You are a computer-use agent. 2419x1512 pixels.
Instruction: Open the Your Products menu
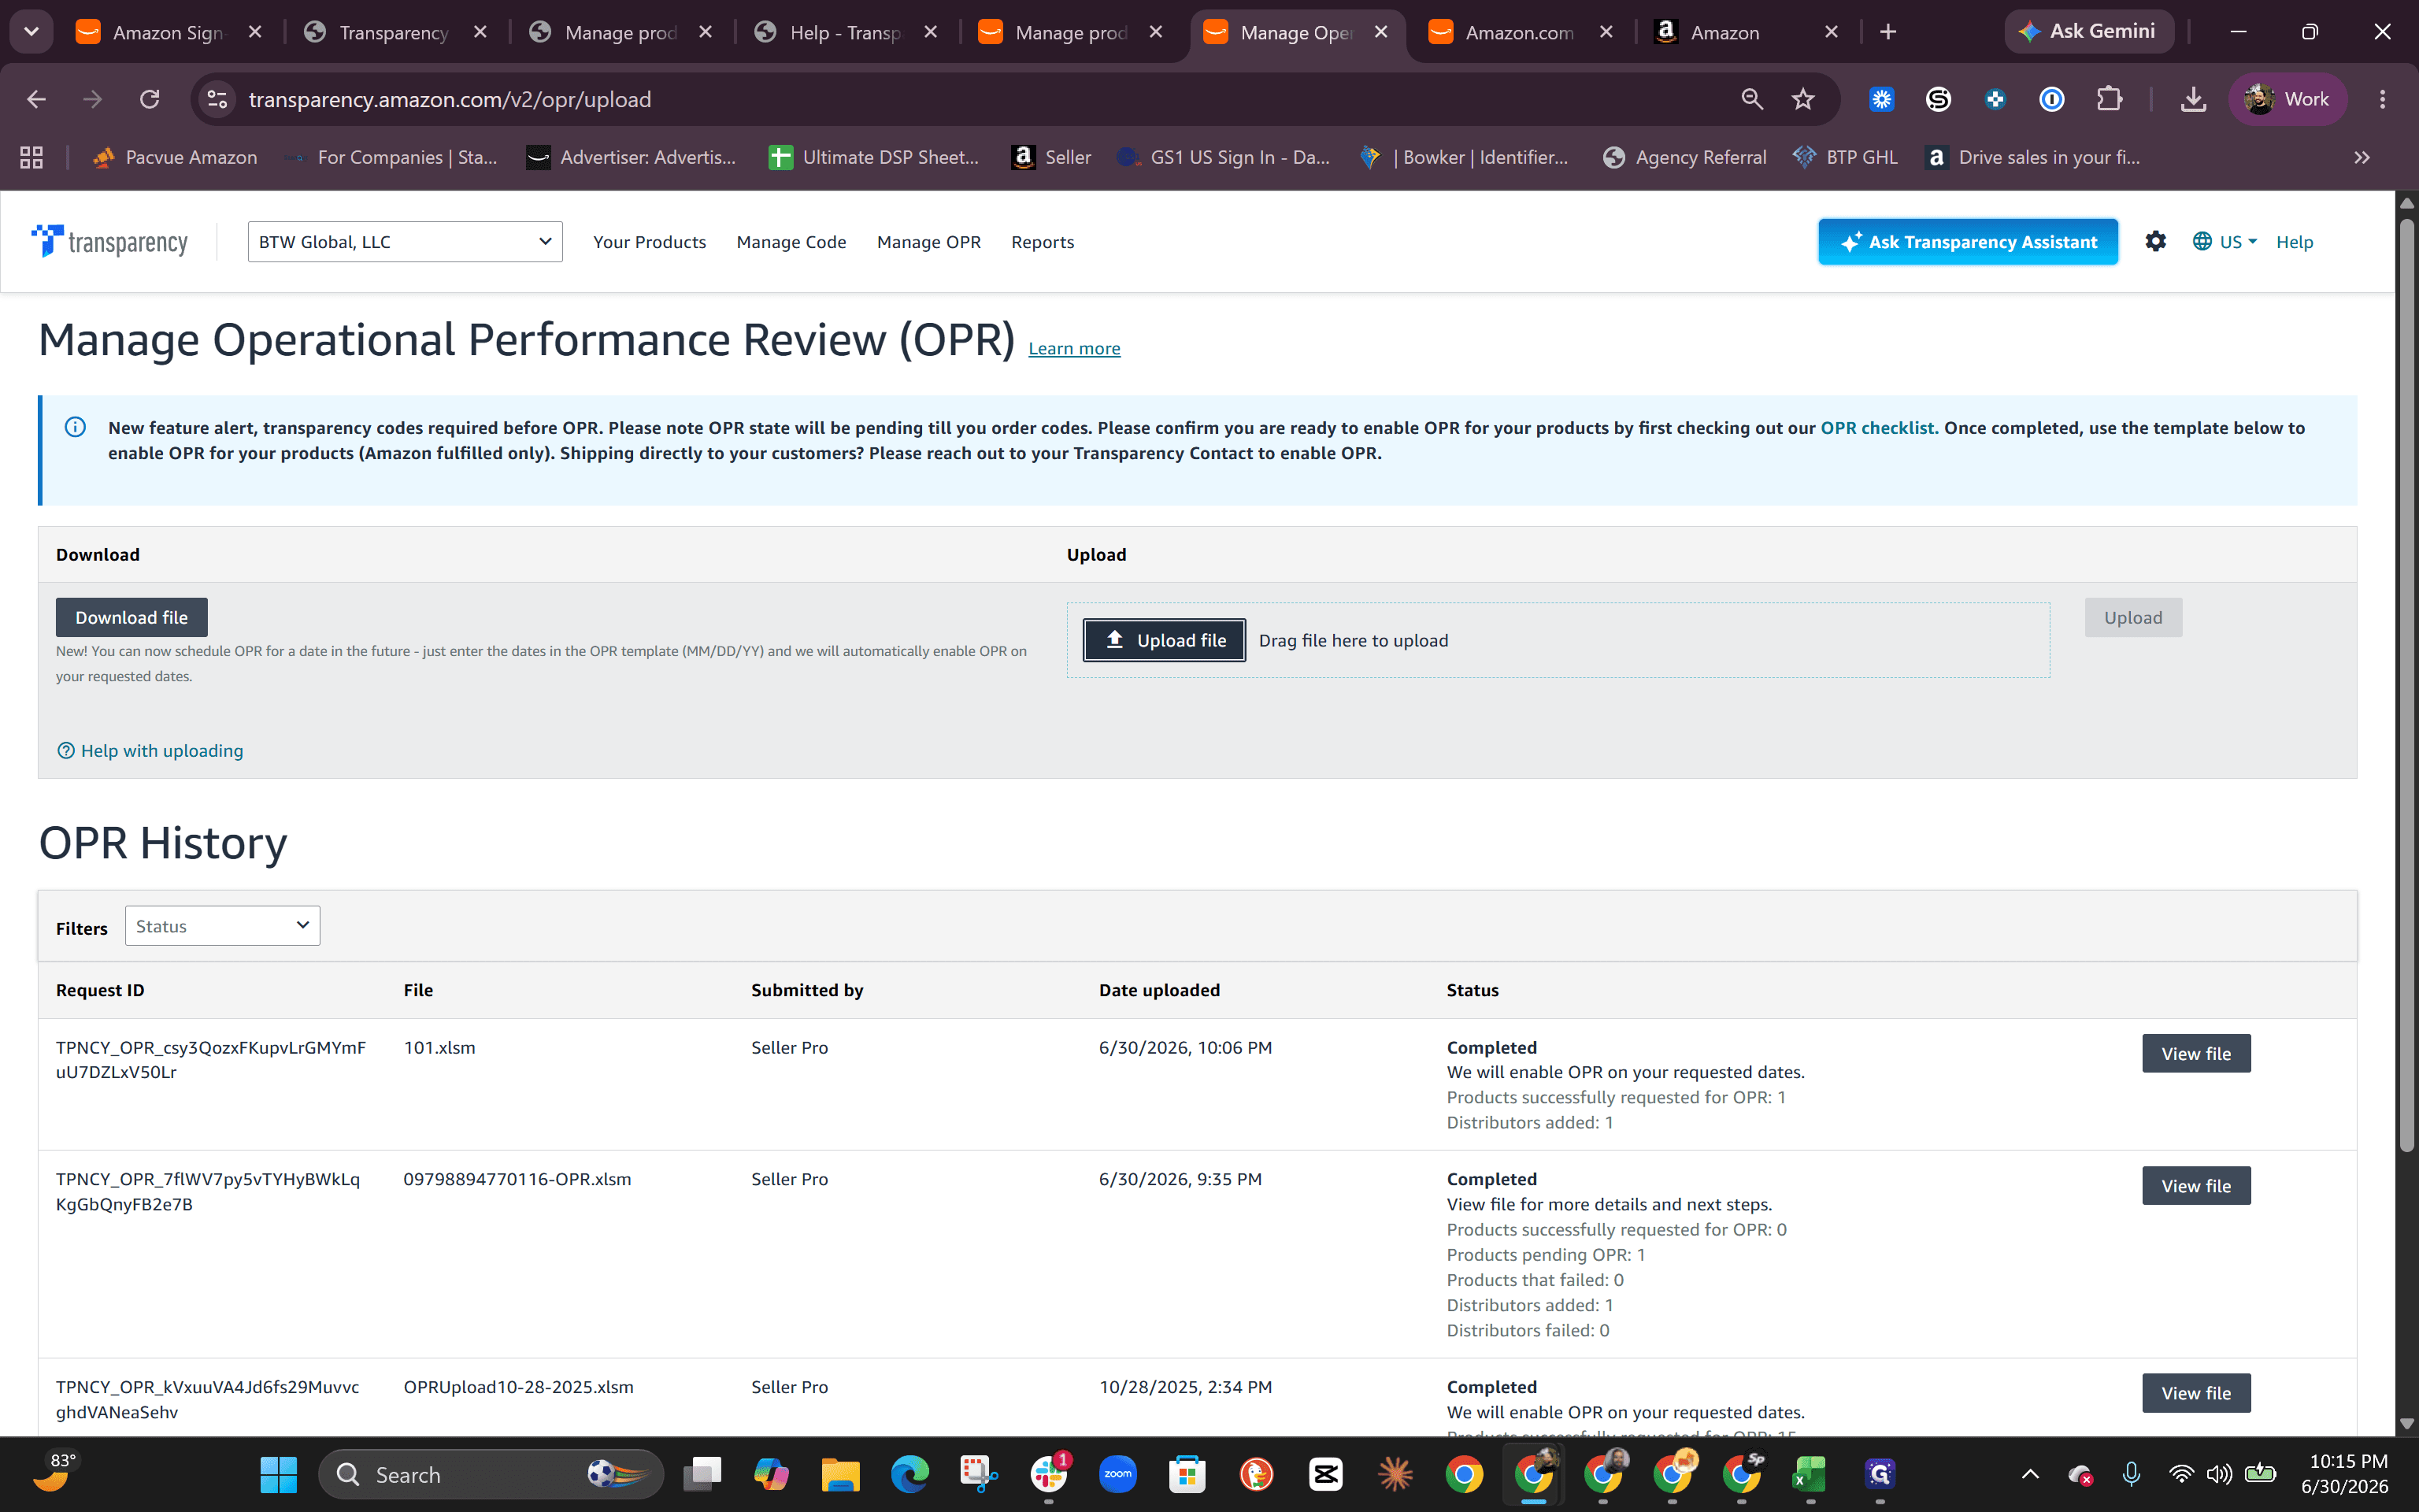(649, 242)
